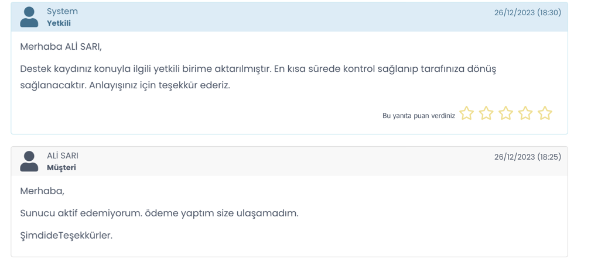Open the ALİ SARI name in customer post
Viewport: 591px width, 276px height.
pos(63,156)
